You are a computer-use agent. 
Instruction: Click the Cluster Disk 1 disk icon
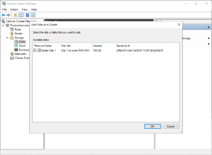tap(39, 50)
